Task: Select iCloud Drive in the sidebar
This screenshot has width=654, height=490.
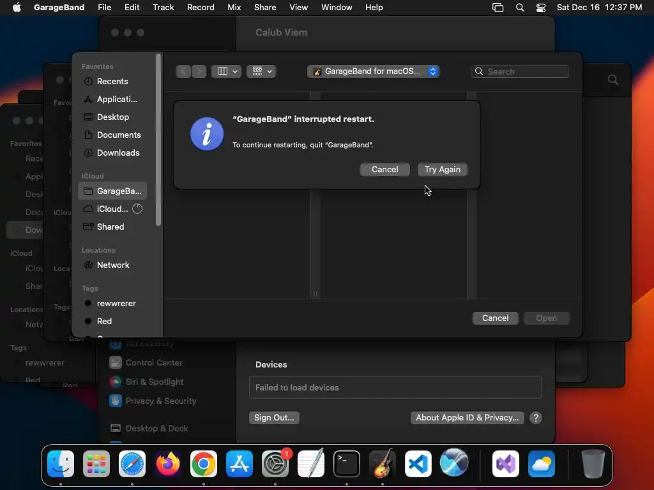Action: (112, 209)
